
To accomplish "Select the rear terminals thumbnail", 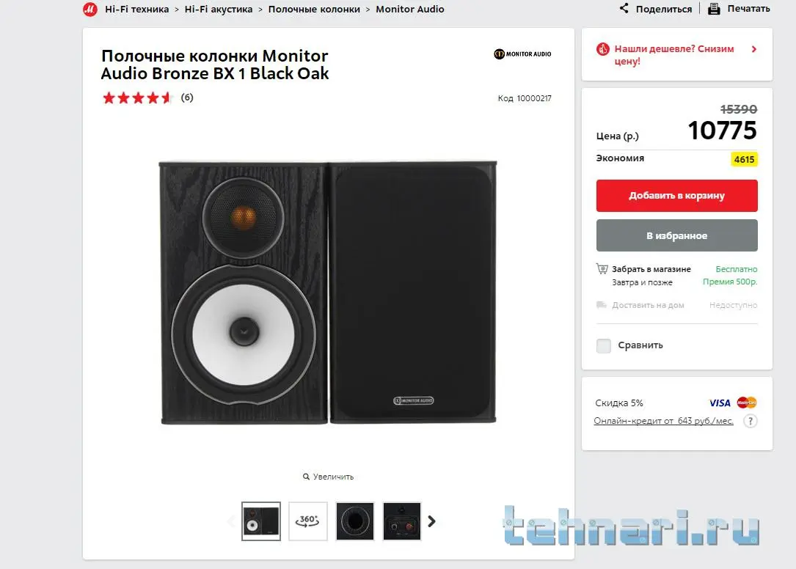I will point(401,521).
